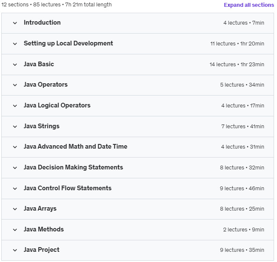Open the Java Control Flow Statements title
The image size is (277, 262).
click(68, 188)
